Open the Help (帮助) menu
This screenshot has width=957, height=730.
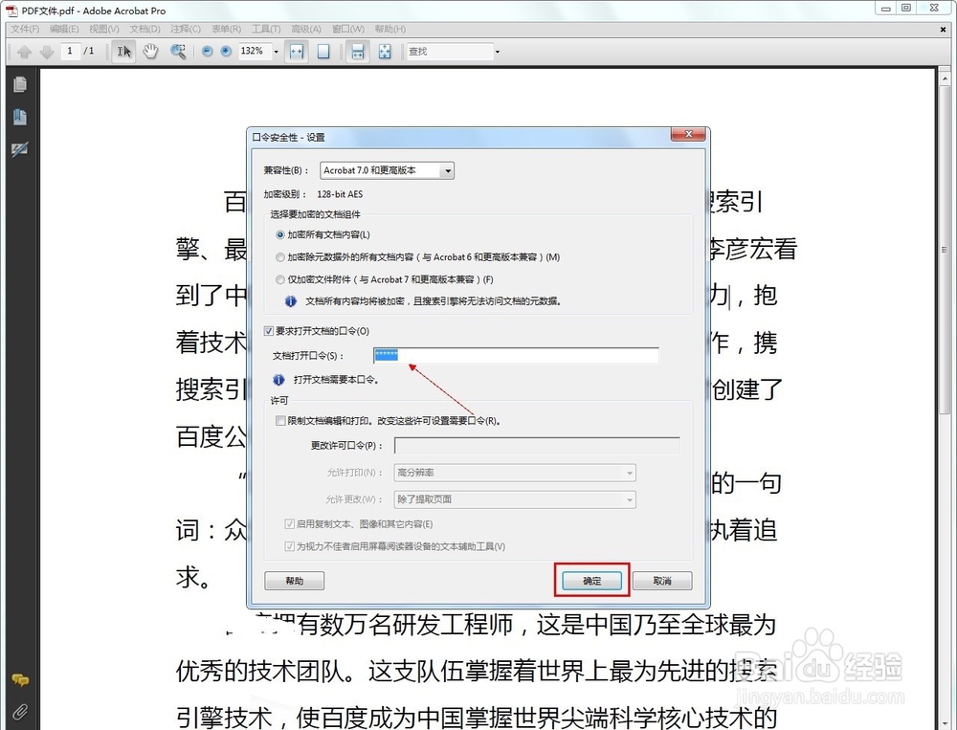390,29
